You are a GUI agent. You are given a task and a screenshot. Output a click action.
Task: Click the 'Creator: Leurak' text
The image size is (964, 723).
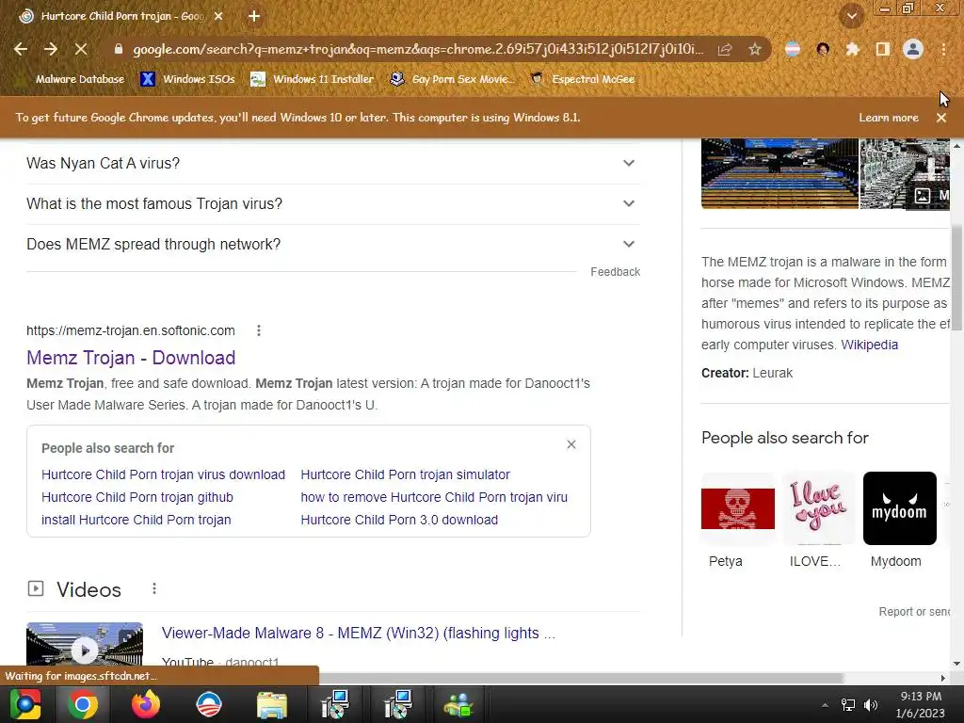747,373
